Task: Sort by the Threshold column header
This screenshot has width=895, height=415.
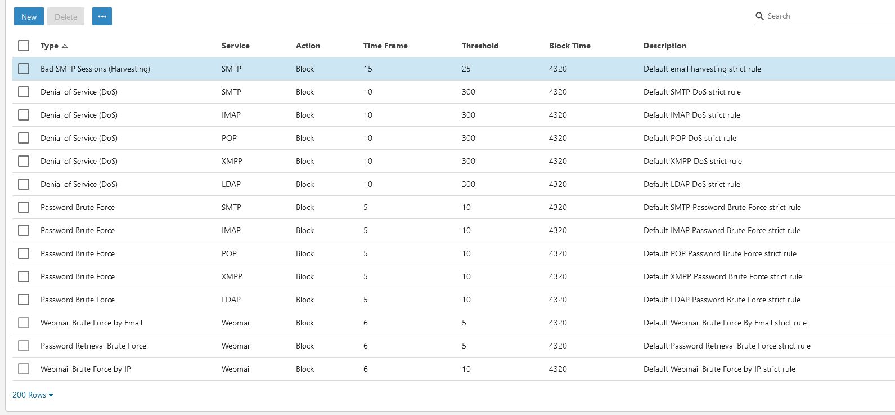Action: pos(480,46)
